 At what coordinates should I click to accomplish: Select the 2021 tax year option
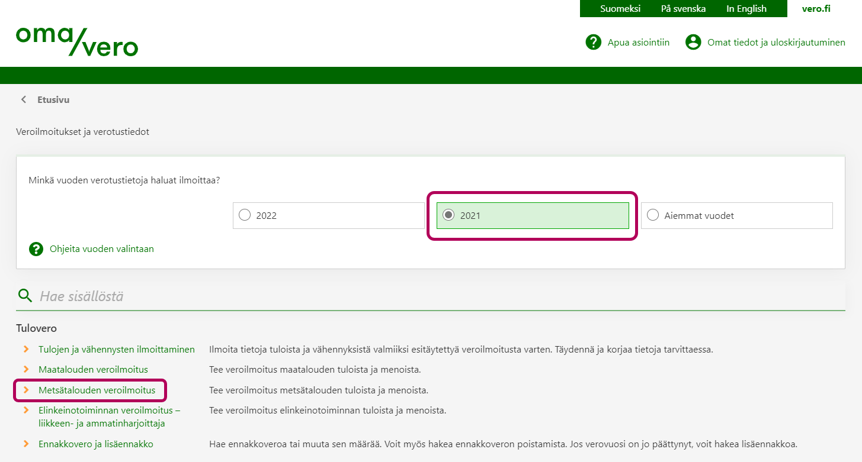click(448, 215)
